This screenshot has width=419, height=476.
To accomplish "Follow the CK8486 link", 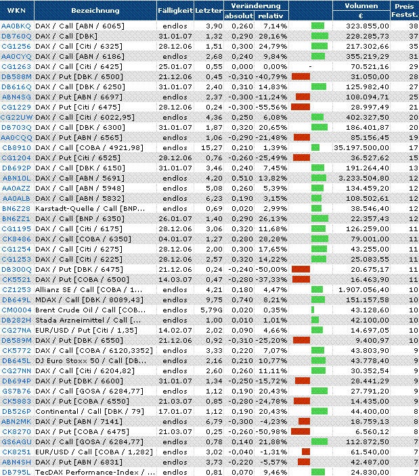I will click(16, 239).
